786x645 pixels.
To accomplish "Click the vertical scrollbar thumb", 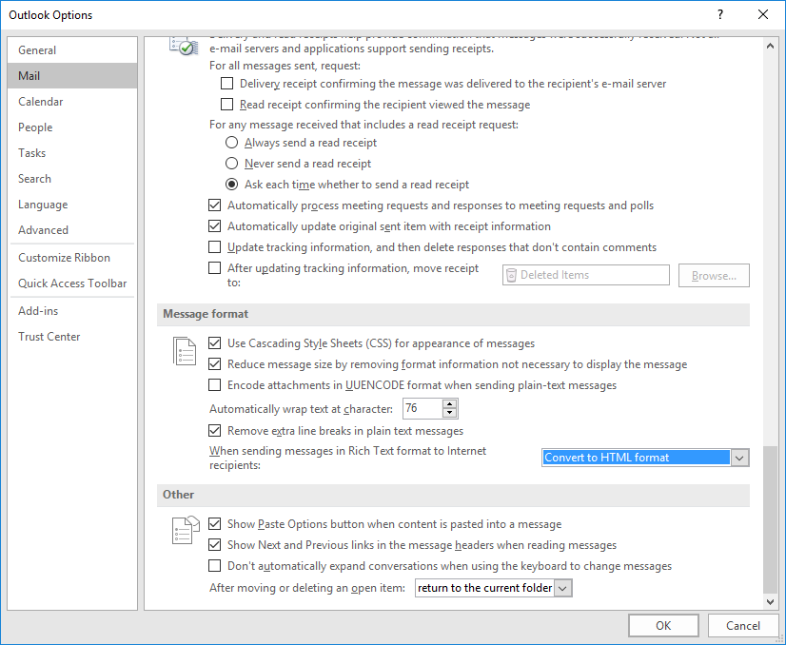I will tap(770, 518).
